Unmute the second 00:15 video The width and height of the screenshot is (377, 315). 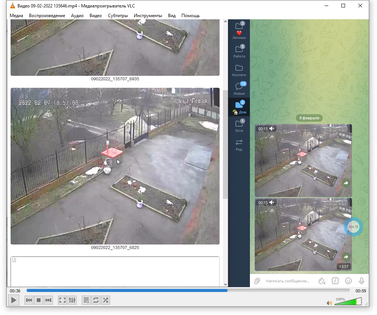point(272,202)
